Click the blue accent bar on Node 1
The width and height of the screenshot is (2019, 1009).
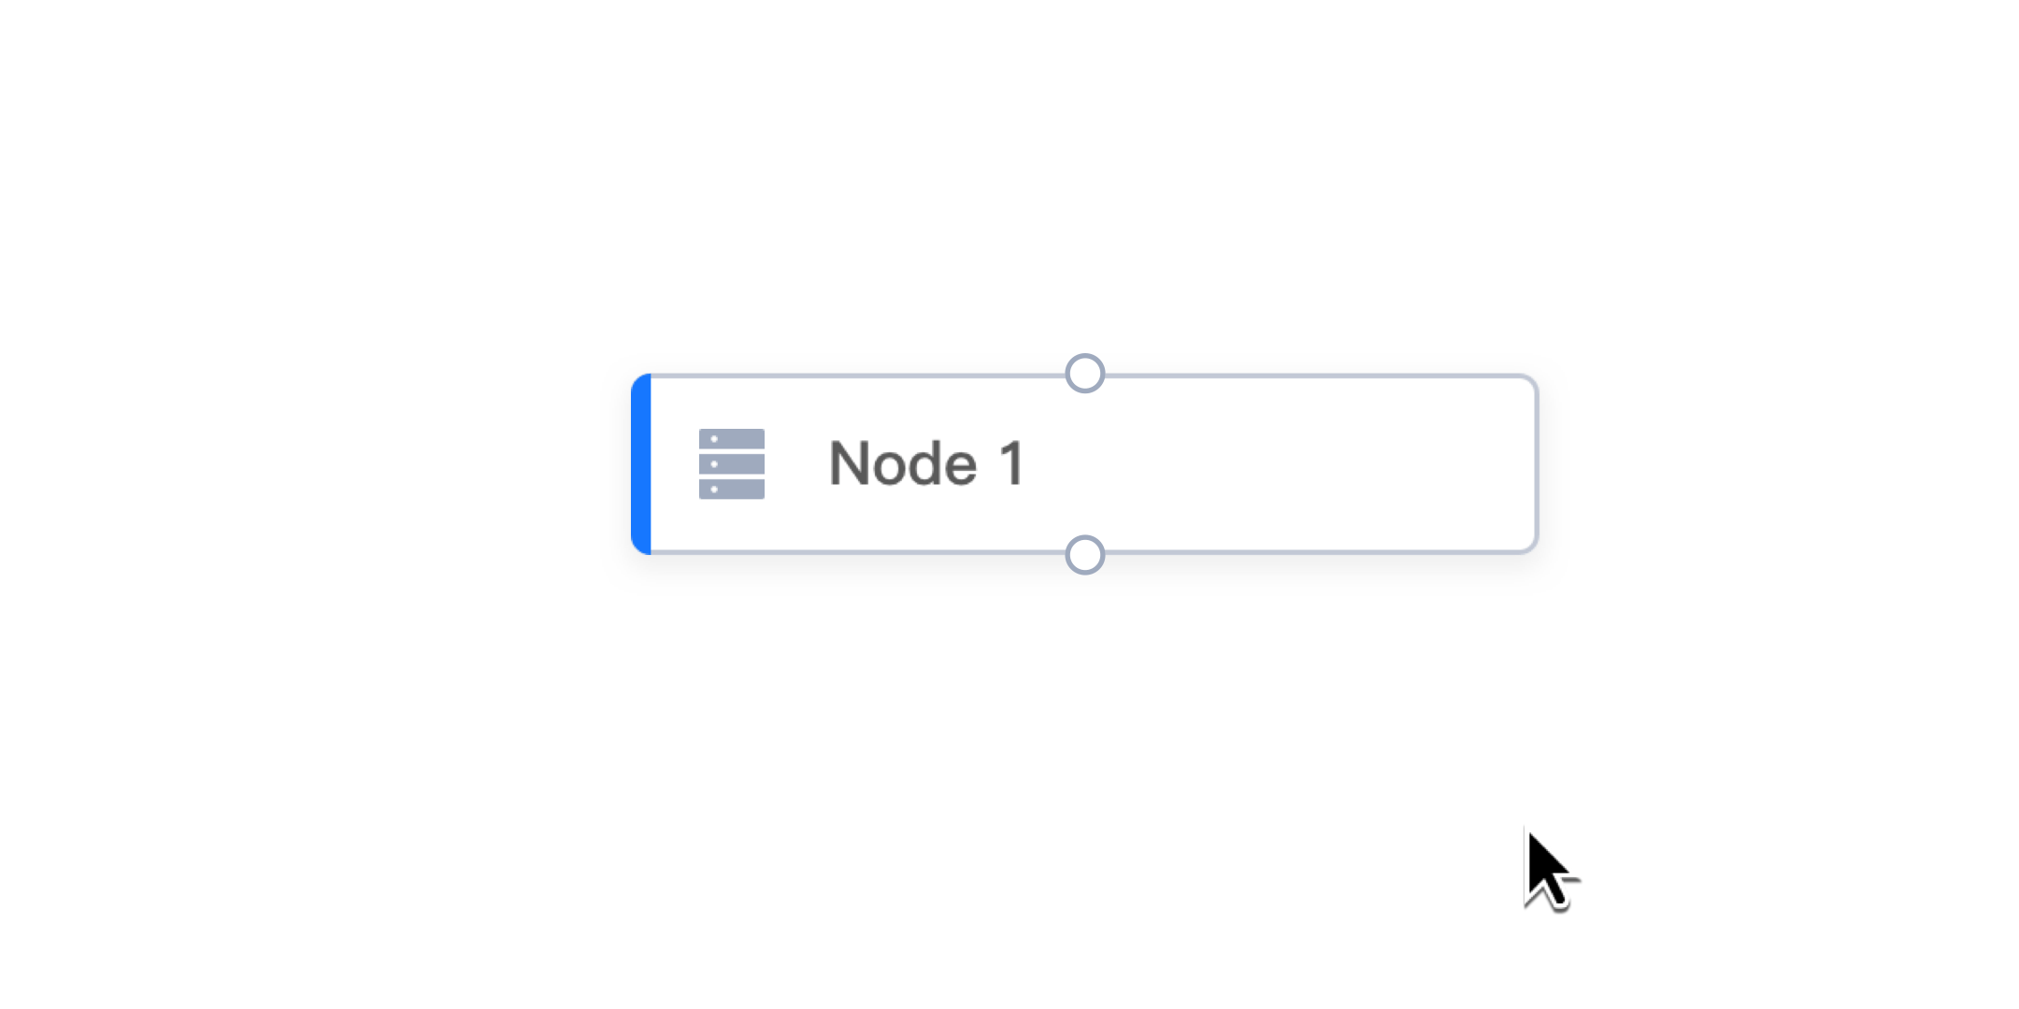[x=641, y=464]
